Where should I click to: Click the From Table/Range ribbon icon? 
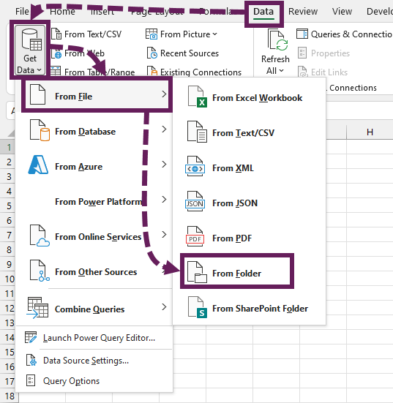pos(56,71)
